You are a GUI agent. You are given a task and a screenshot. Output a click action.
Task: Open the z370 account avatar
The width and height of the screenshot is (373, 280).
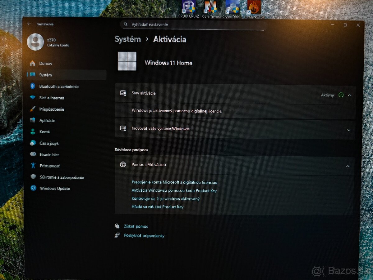[35, 42]
